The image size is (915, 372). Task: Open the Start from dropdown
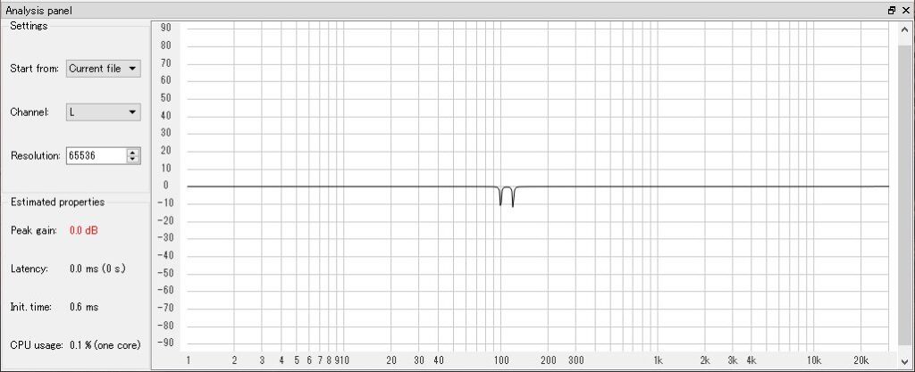[x=104, y=68]
